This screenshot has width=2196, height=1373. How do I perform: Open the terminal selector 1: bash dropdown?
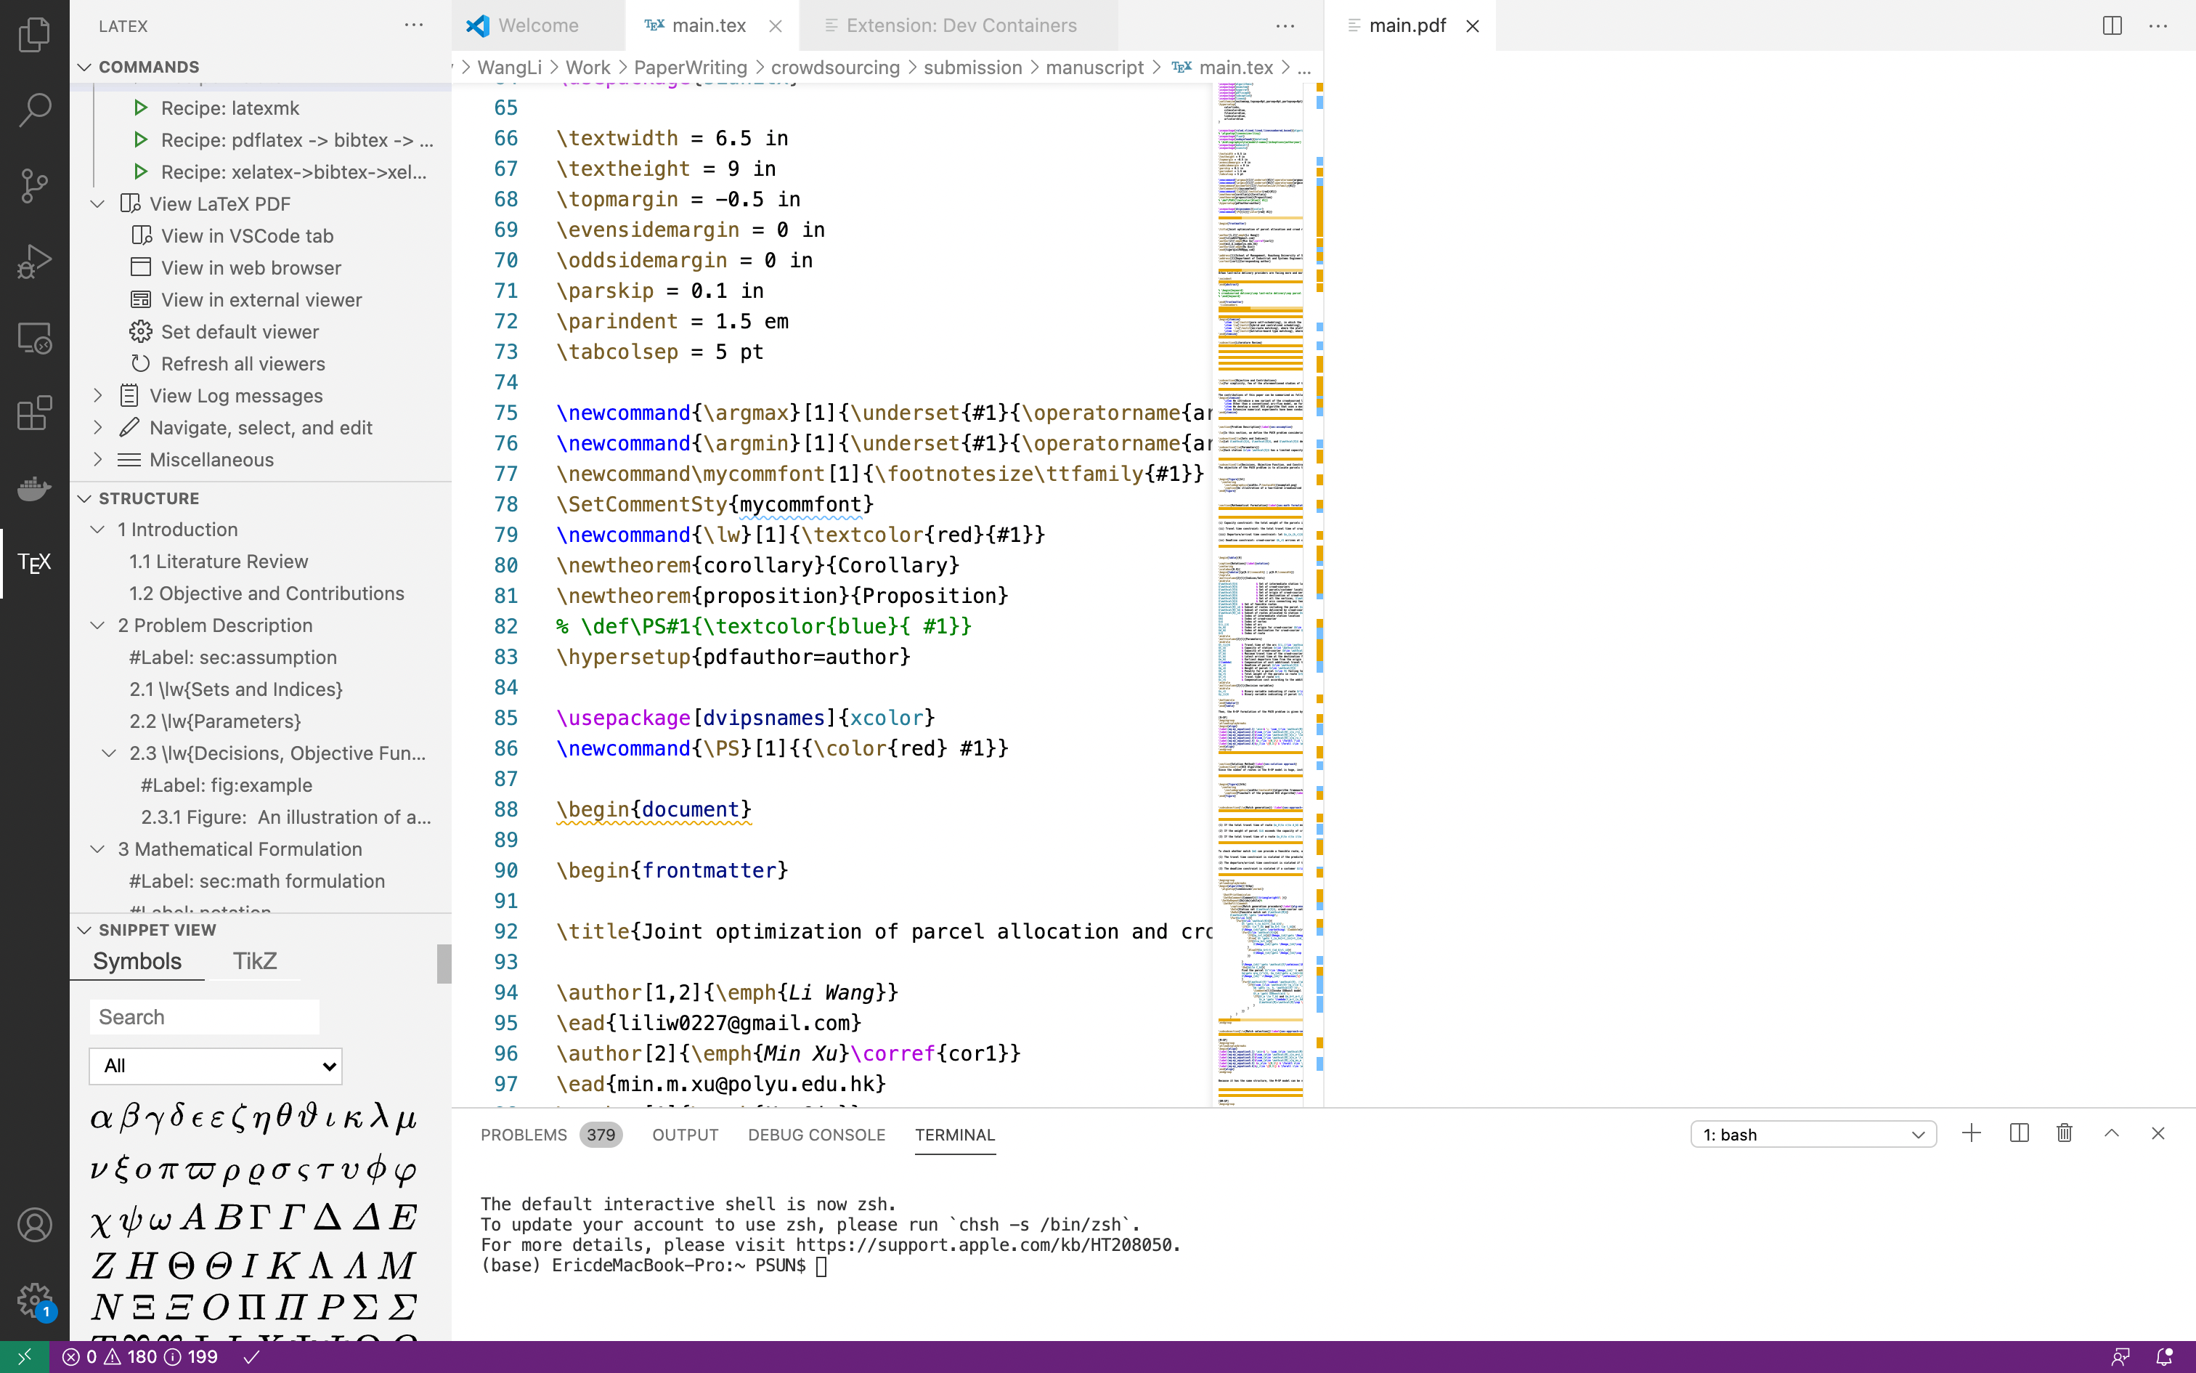tap(1813, 1134)
